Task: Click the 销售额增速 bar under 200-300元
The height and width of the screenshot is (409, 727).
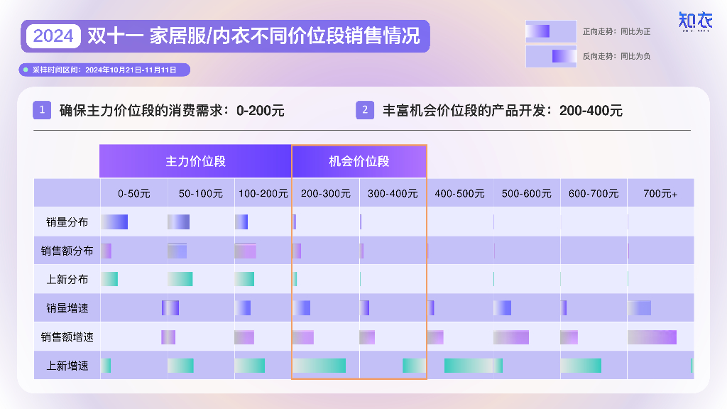Action: coord(303,337)
